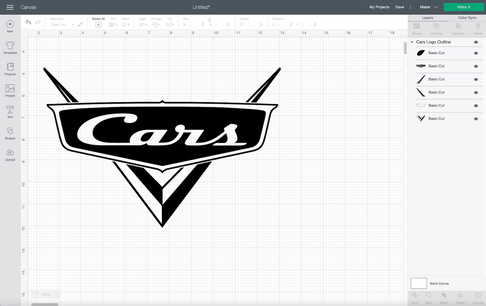
Task: Toggle visibility of right-slanting stripe Basic Cut layer
Action: click(476, 80)
